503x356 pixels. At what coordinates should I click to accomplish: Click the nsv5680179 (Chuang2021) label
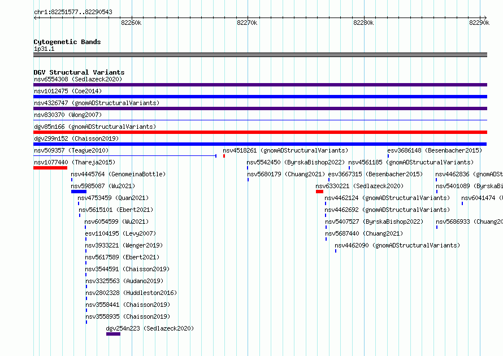[286, 174]
